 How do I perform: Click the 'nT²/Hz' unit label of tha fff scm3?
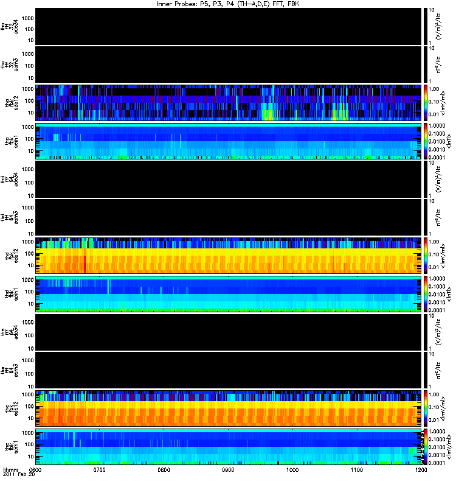click(x=438, y=65)
